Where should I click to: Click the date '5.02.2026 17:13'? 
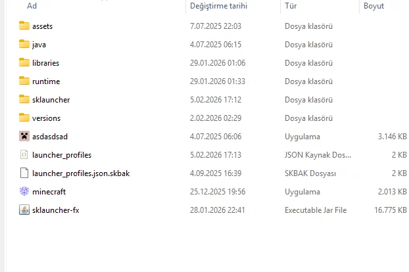[x=216, y=155]
